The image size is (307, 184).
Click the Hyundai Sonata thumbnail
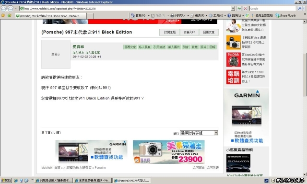coord(238,163)
